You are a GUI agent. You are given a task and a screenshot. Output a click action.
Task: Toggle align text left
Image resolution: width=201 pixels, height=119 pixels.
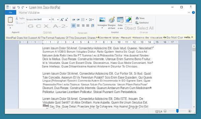[x=73, y=26]
